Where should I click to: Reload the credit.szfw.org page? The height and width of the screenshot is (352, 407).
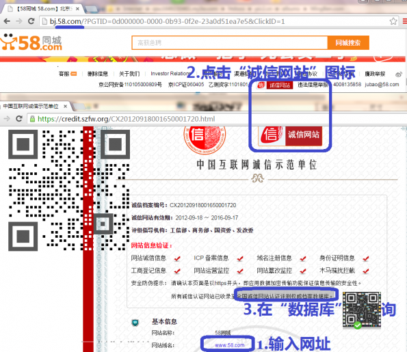pos(19,119)
